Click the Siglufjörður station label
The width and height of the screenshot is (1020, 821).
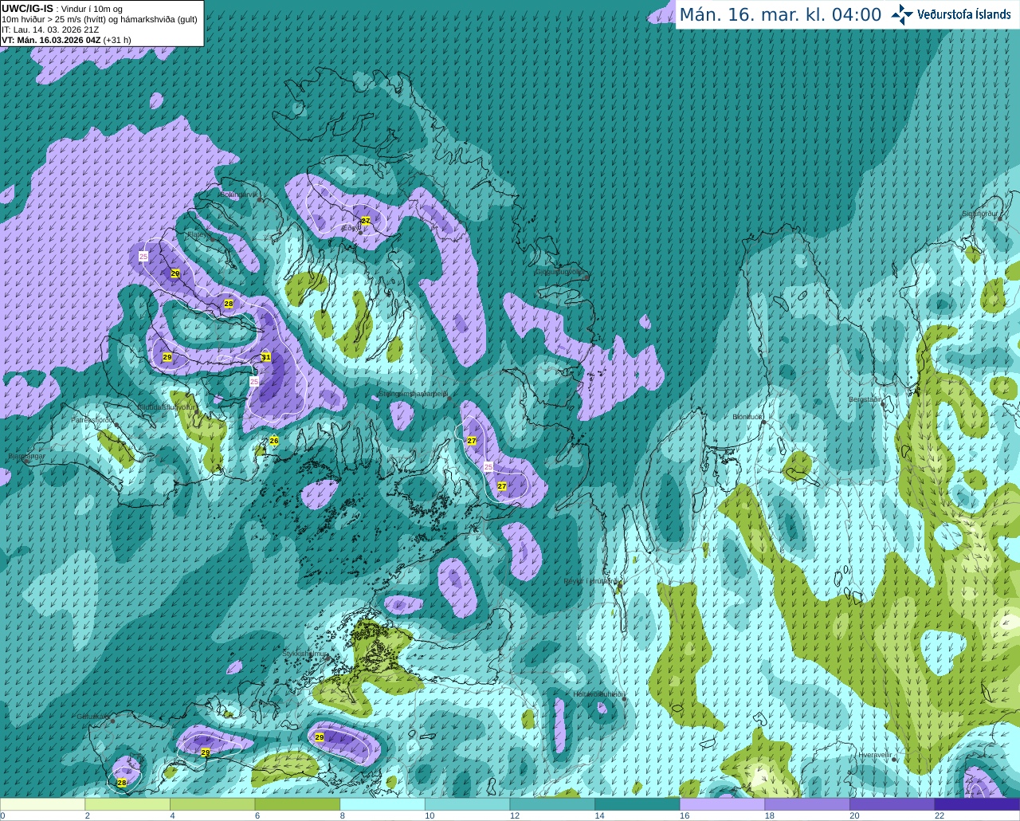coord(980,214)
